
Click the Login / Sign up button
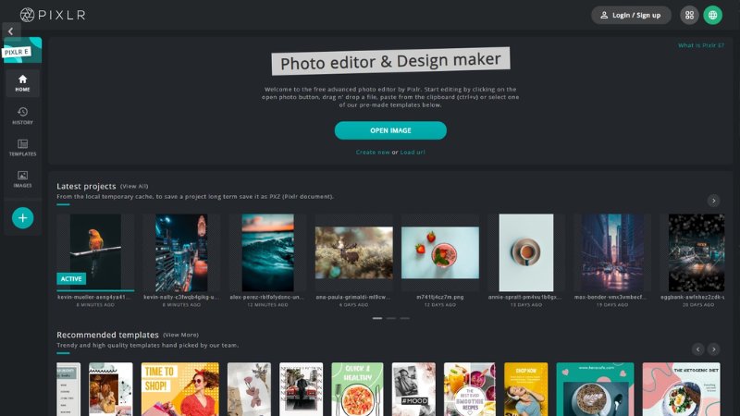(631, 15)
